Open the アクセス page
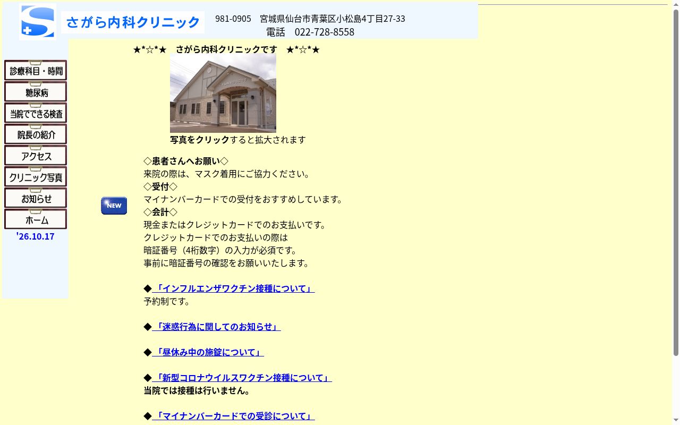680x425 pixels. pos(36,155)
